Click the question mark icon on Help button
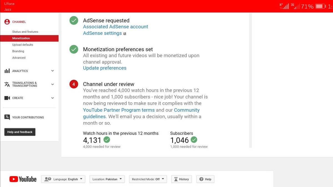Screen dimensions: 333x187 201,179
